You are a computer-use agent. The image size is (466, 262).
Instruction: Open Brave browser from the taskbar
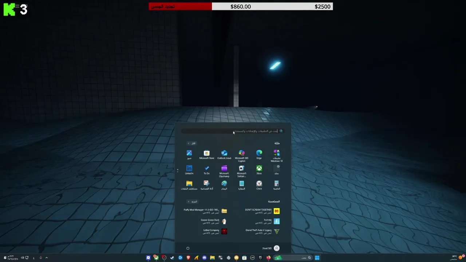tap(188, 258)
